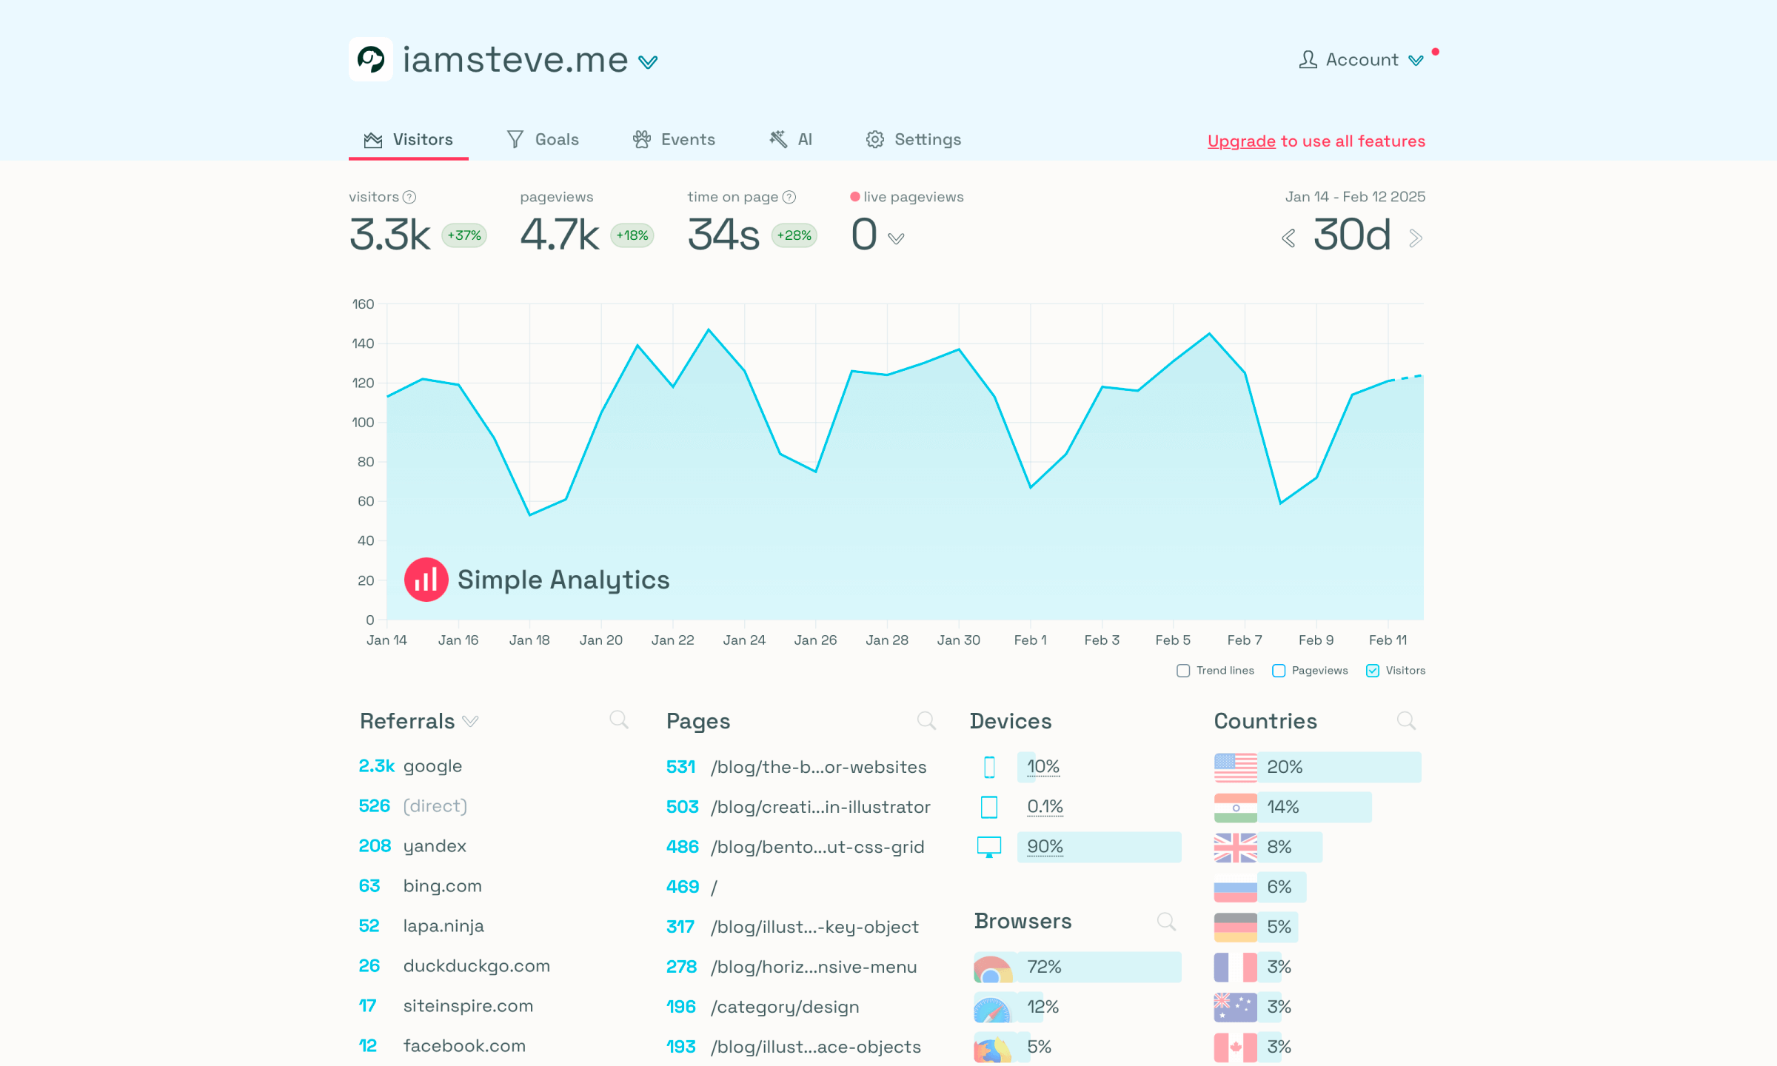Click the 90% desktop usage bar

pyautogui.click(x=1100, y=847)
